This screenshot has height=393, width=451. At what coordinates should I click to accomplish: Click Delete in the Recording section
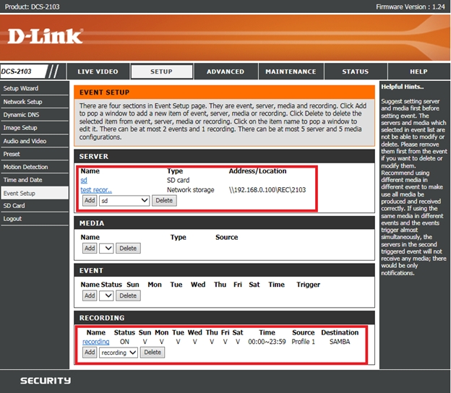(152, 353)
